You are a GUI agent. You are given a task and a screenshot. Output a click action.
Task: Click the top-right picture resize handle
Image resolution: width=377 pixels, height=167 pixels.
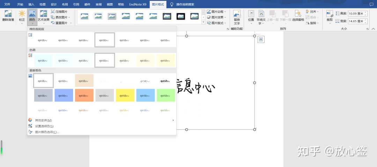click(254, 36)
